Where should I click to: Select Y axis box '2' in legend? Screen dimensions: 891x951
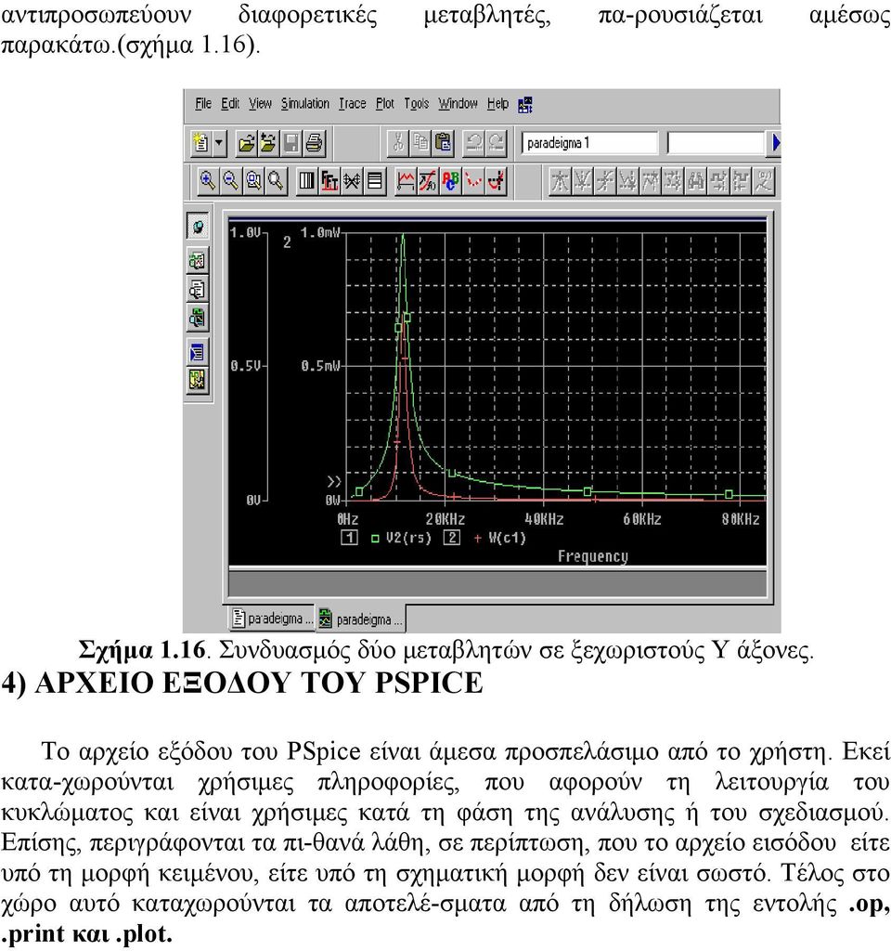[452, 538]
